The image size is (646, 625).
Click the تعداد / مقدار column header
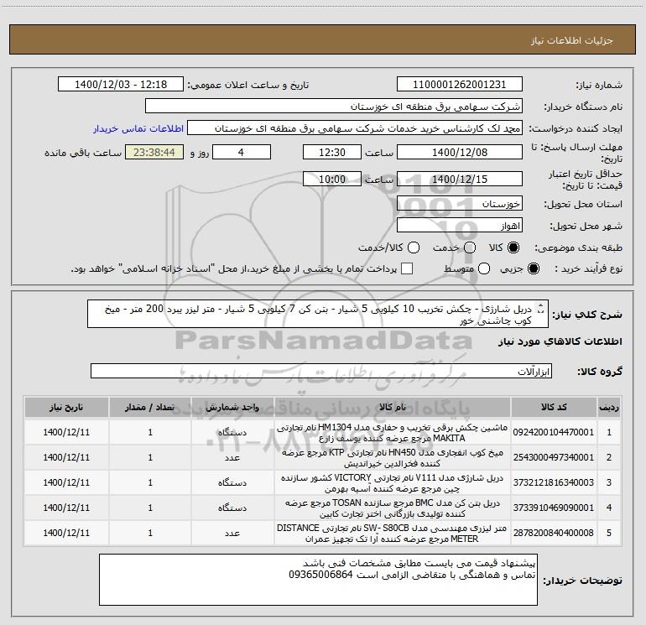pyautogui.click(x=150, y=407)
